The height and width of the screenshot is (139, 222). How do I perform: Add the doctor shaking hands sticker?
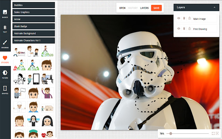pyautogui.click(x=33, y=51)
